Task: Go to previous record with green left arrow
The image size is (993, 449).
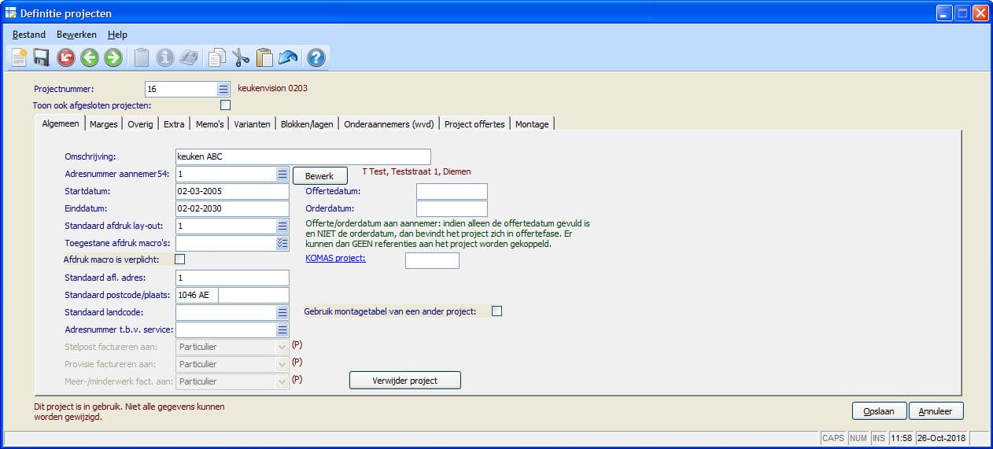Action: coord(89,57)
